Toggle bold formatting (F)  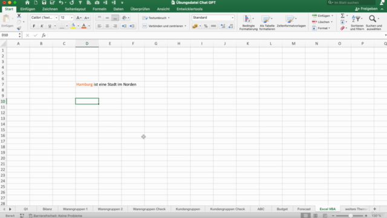(x=34, y=26)
